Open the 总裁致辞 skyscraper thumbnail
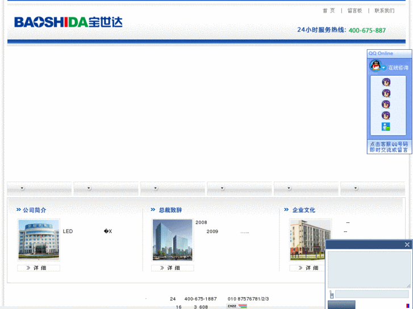 pyautogui.click(x=173, y=240)
